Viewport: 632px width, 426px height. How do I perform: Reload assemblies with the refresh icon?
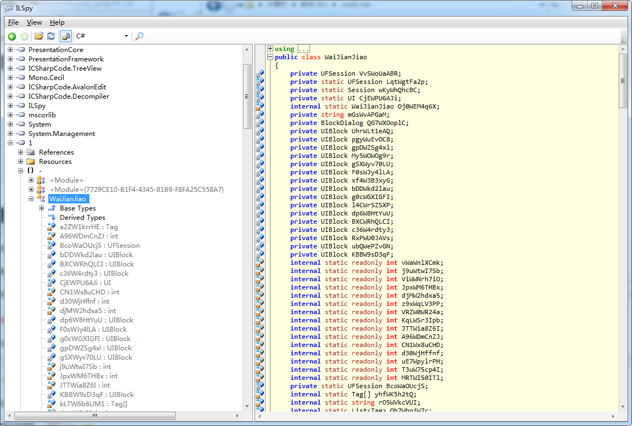(x=51, y=36)
